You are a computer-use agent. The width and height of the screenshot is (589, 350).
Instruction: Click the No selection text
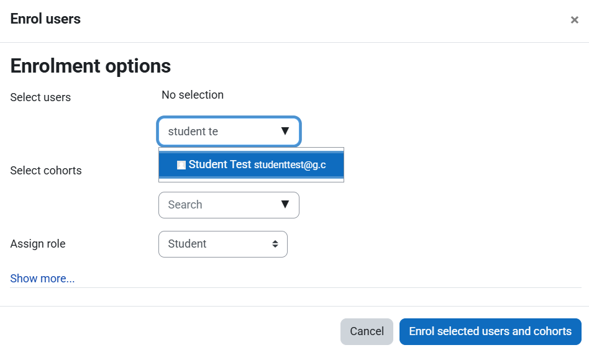click(x=193, y=95)
